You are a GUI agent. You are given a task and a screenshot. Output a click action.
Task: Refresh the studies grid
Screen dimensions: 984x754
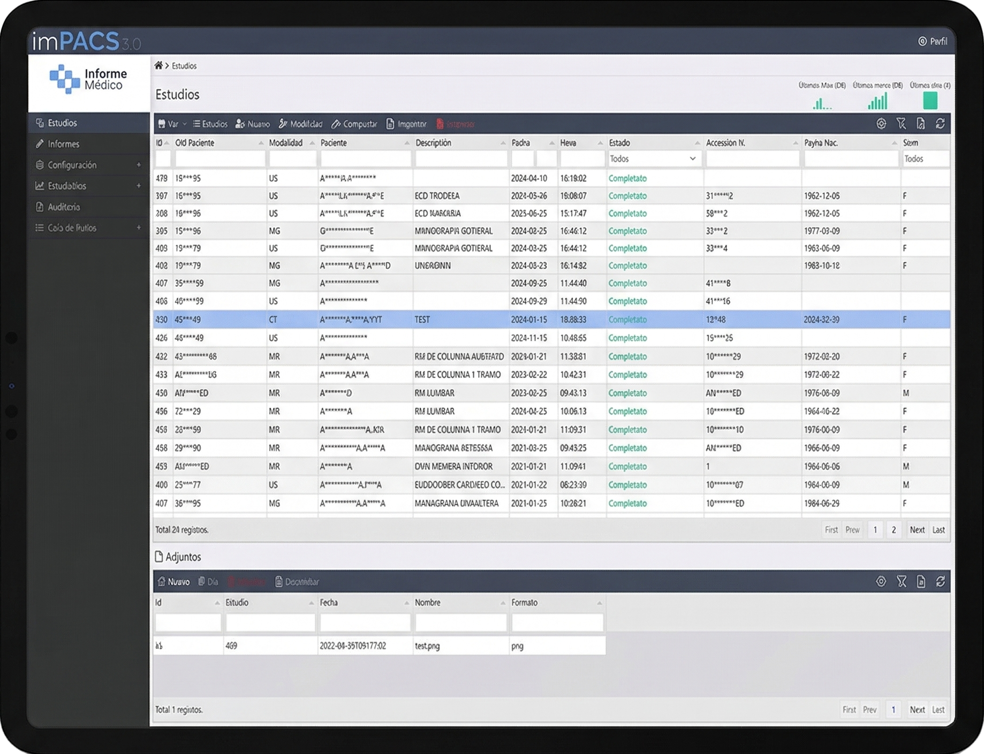941,124
